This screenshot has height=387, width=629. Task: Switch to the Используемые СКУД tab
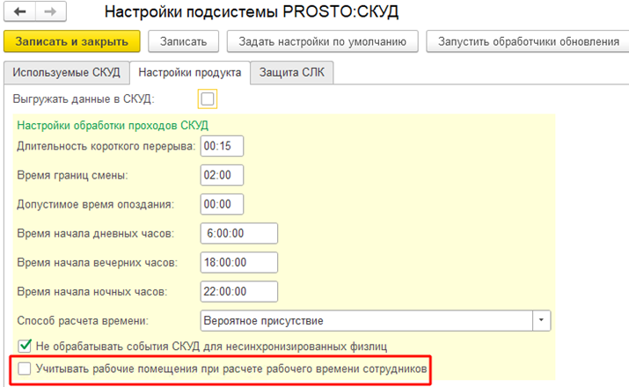point(66,73)
